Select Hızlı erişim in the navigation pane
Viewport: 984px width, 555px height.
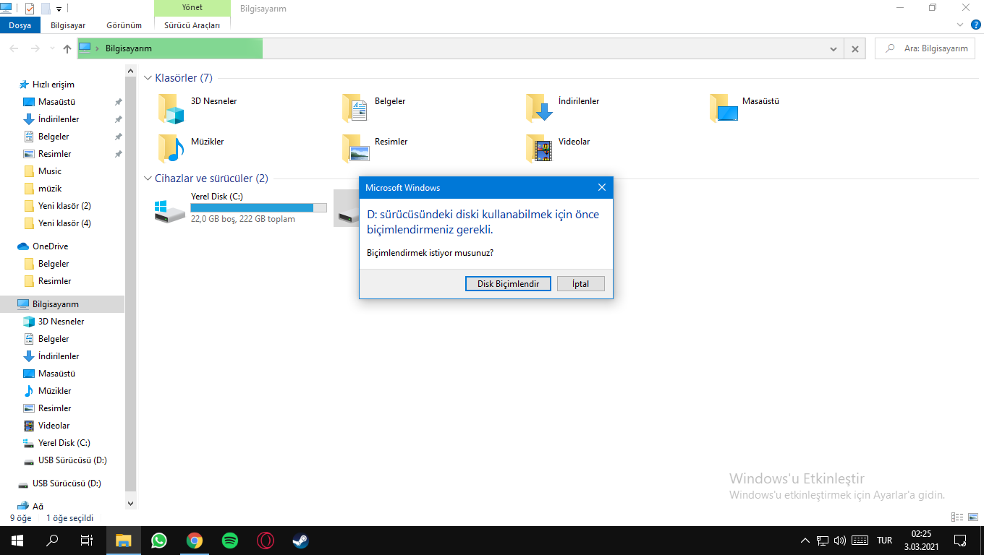(53, 85)
